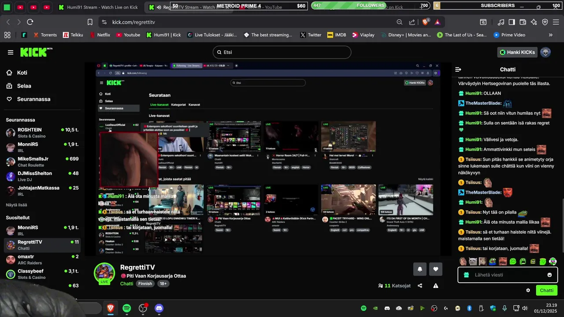Open MikeSmallsJr channel in sidebar
Screen dimensions: 564x317
click(42, 162)
